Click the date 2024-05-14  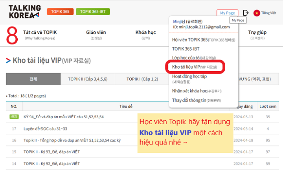(243, 128)
